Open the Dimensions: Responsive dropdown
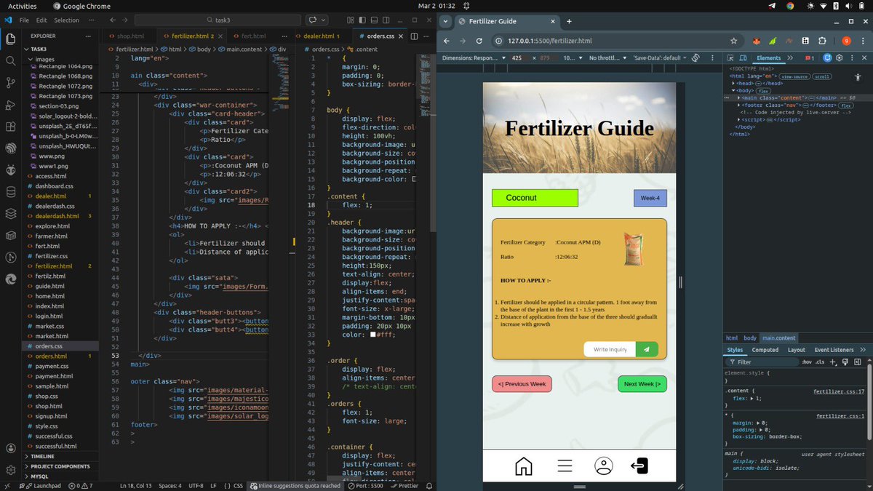This screenshot has height=491, width=873. [x=472, y=57]
